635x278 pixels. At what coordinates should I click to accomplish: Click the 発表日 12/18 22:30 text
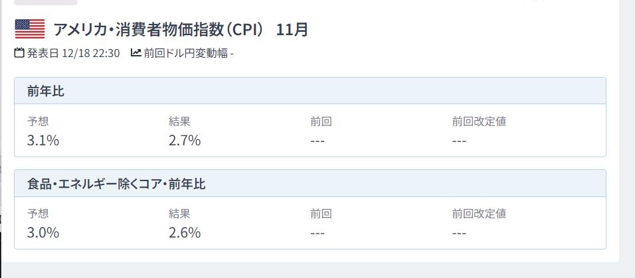point(73,53)
